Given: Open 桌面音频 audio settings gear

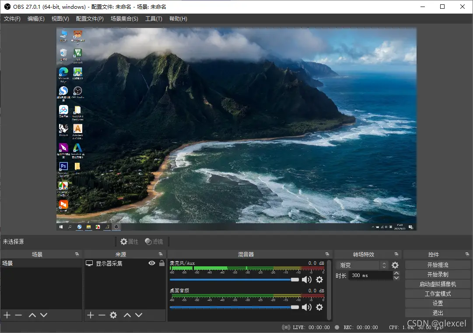Looking at the screenshot, I should point(319,307).
